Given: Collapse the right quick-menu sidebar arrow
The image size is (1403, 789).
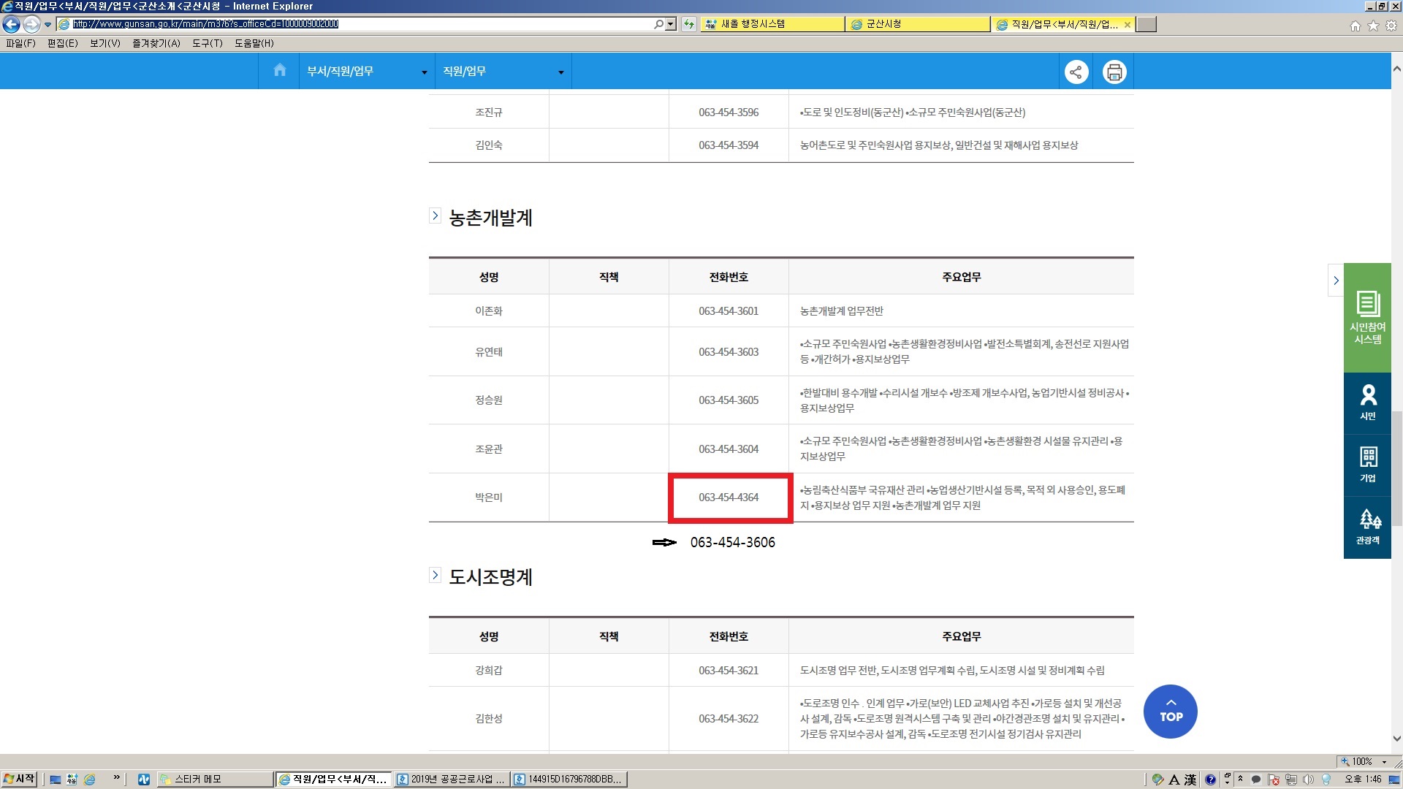Looking at the screenshot, I should click(x=1336, y=281).
